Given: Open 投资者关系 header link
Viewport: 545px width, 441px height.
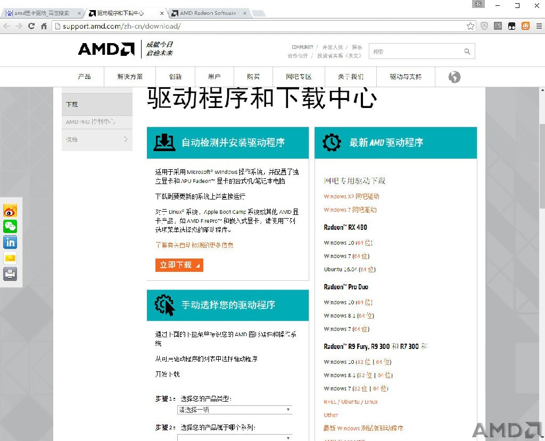Looking at the screenshot, I should click(339, 56).
